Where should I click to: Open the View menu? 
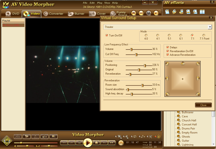107,3
